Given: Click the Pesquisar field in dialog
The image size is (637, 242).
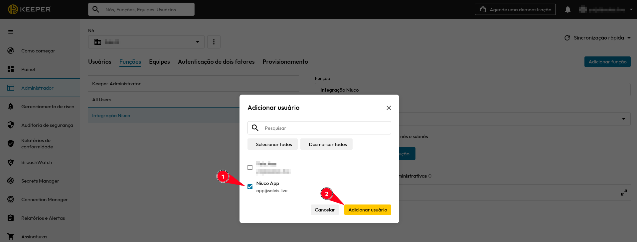Looking at the screenshot, I should click(319, 128).
